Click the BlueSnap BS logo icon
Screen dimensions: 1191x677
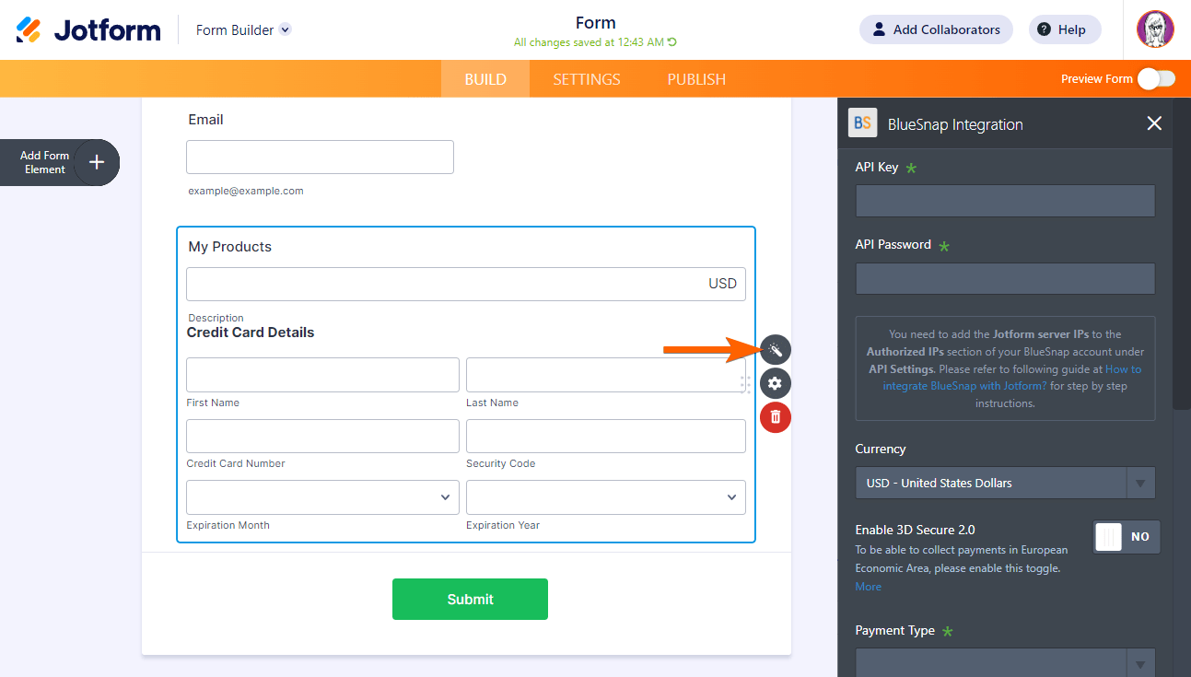coord(863,123)
